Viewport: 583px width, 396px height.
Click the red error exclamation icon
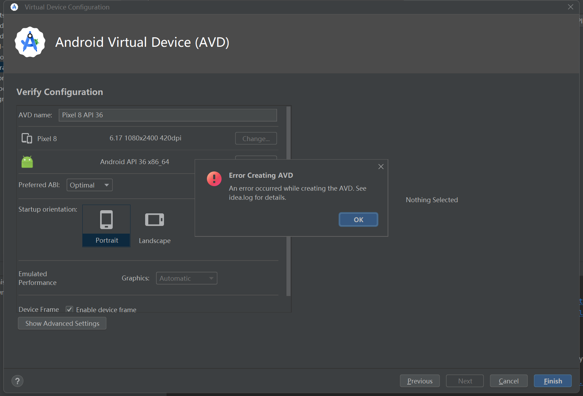tap(214, 179)
